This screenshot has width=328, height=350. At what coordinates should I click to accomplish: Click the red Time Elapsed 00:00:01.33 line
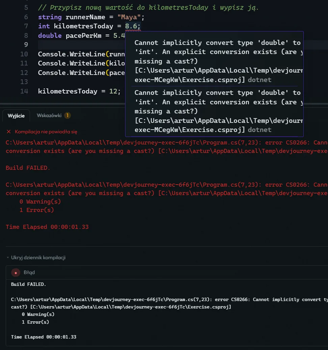pos(47,227)
